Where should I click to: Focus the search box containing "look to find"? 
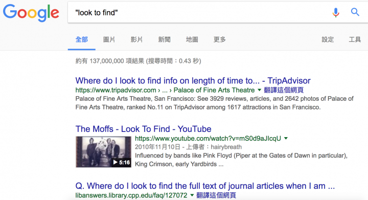(x=199, y=12)
